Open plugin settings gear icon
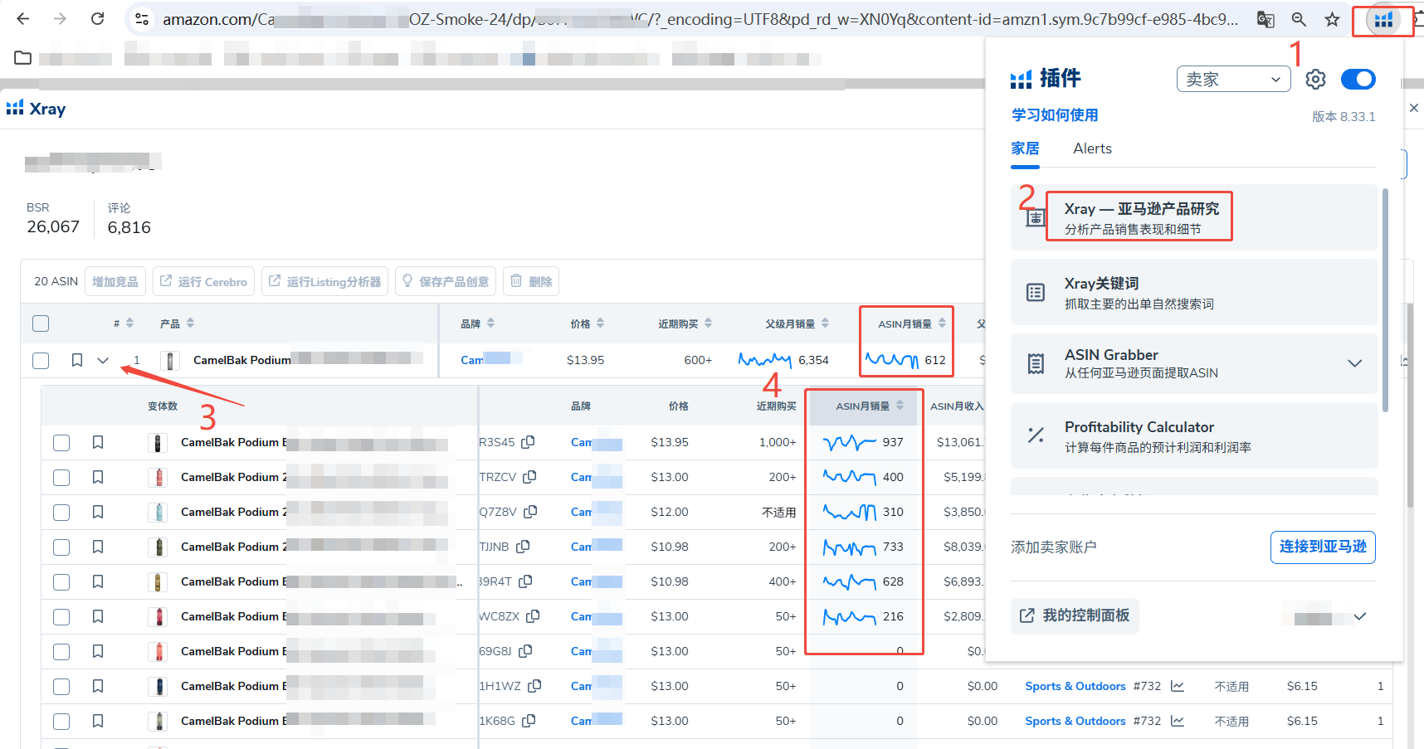 [1315, 80]
